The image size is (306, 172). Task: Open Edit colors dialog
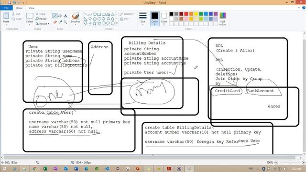coord(223,19)
